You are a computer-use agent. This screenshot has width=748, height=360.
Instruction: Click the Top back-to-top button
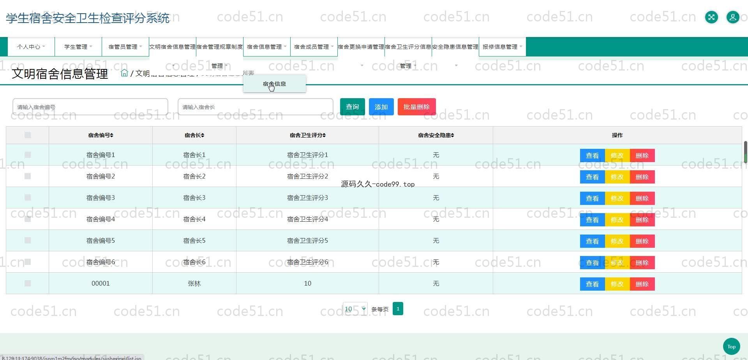[x=731, y=346]
